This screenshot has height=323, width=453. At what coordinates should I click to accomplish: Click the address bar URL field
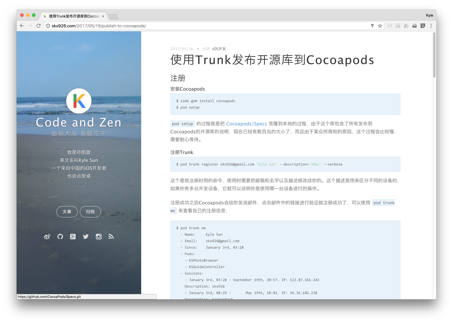tap(207, 26)
